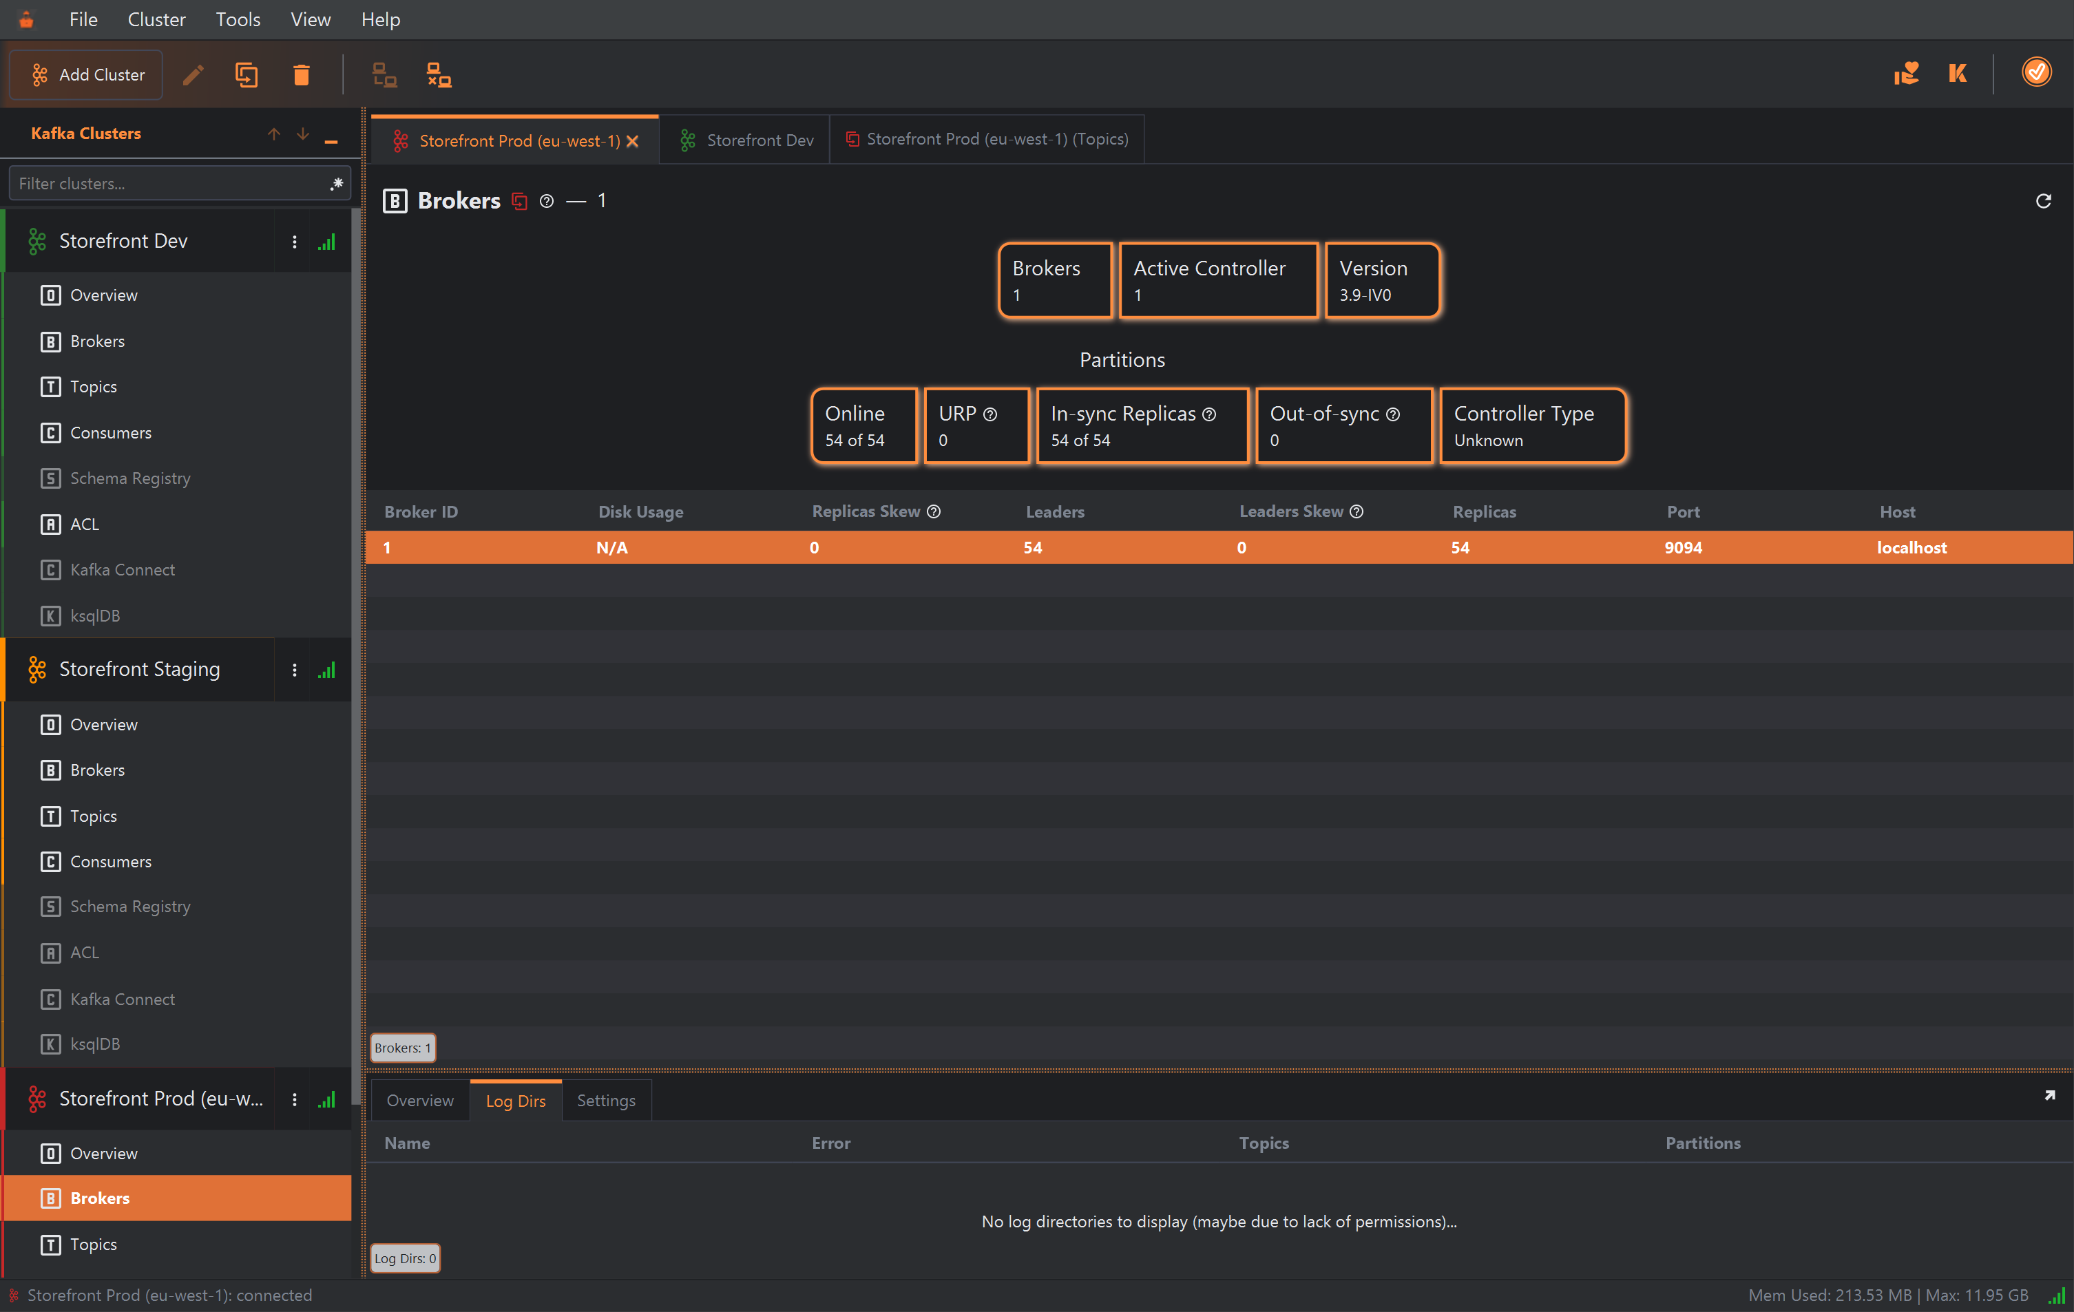Pop out the details panel arrow icon
Screen dimensions: 2074x1312
click(2049, 1095)
